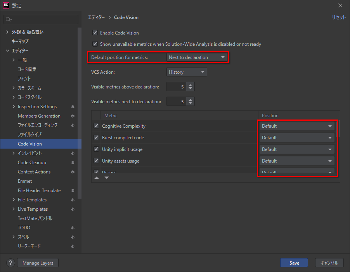Expand File Templates tree node
The width and height of the screenshot is (350, 272).
(14, 200)
